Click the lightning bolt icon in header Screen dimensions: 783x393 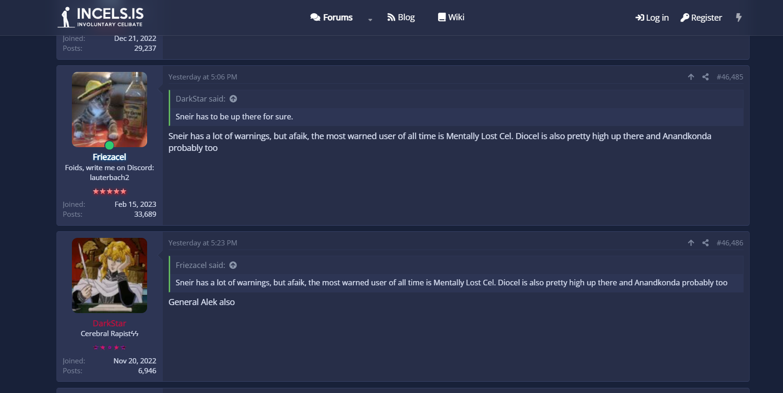tap(738, 17)
